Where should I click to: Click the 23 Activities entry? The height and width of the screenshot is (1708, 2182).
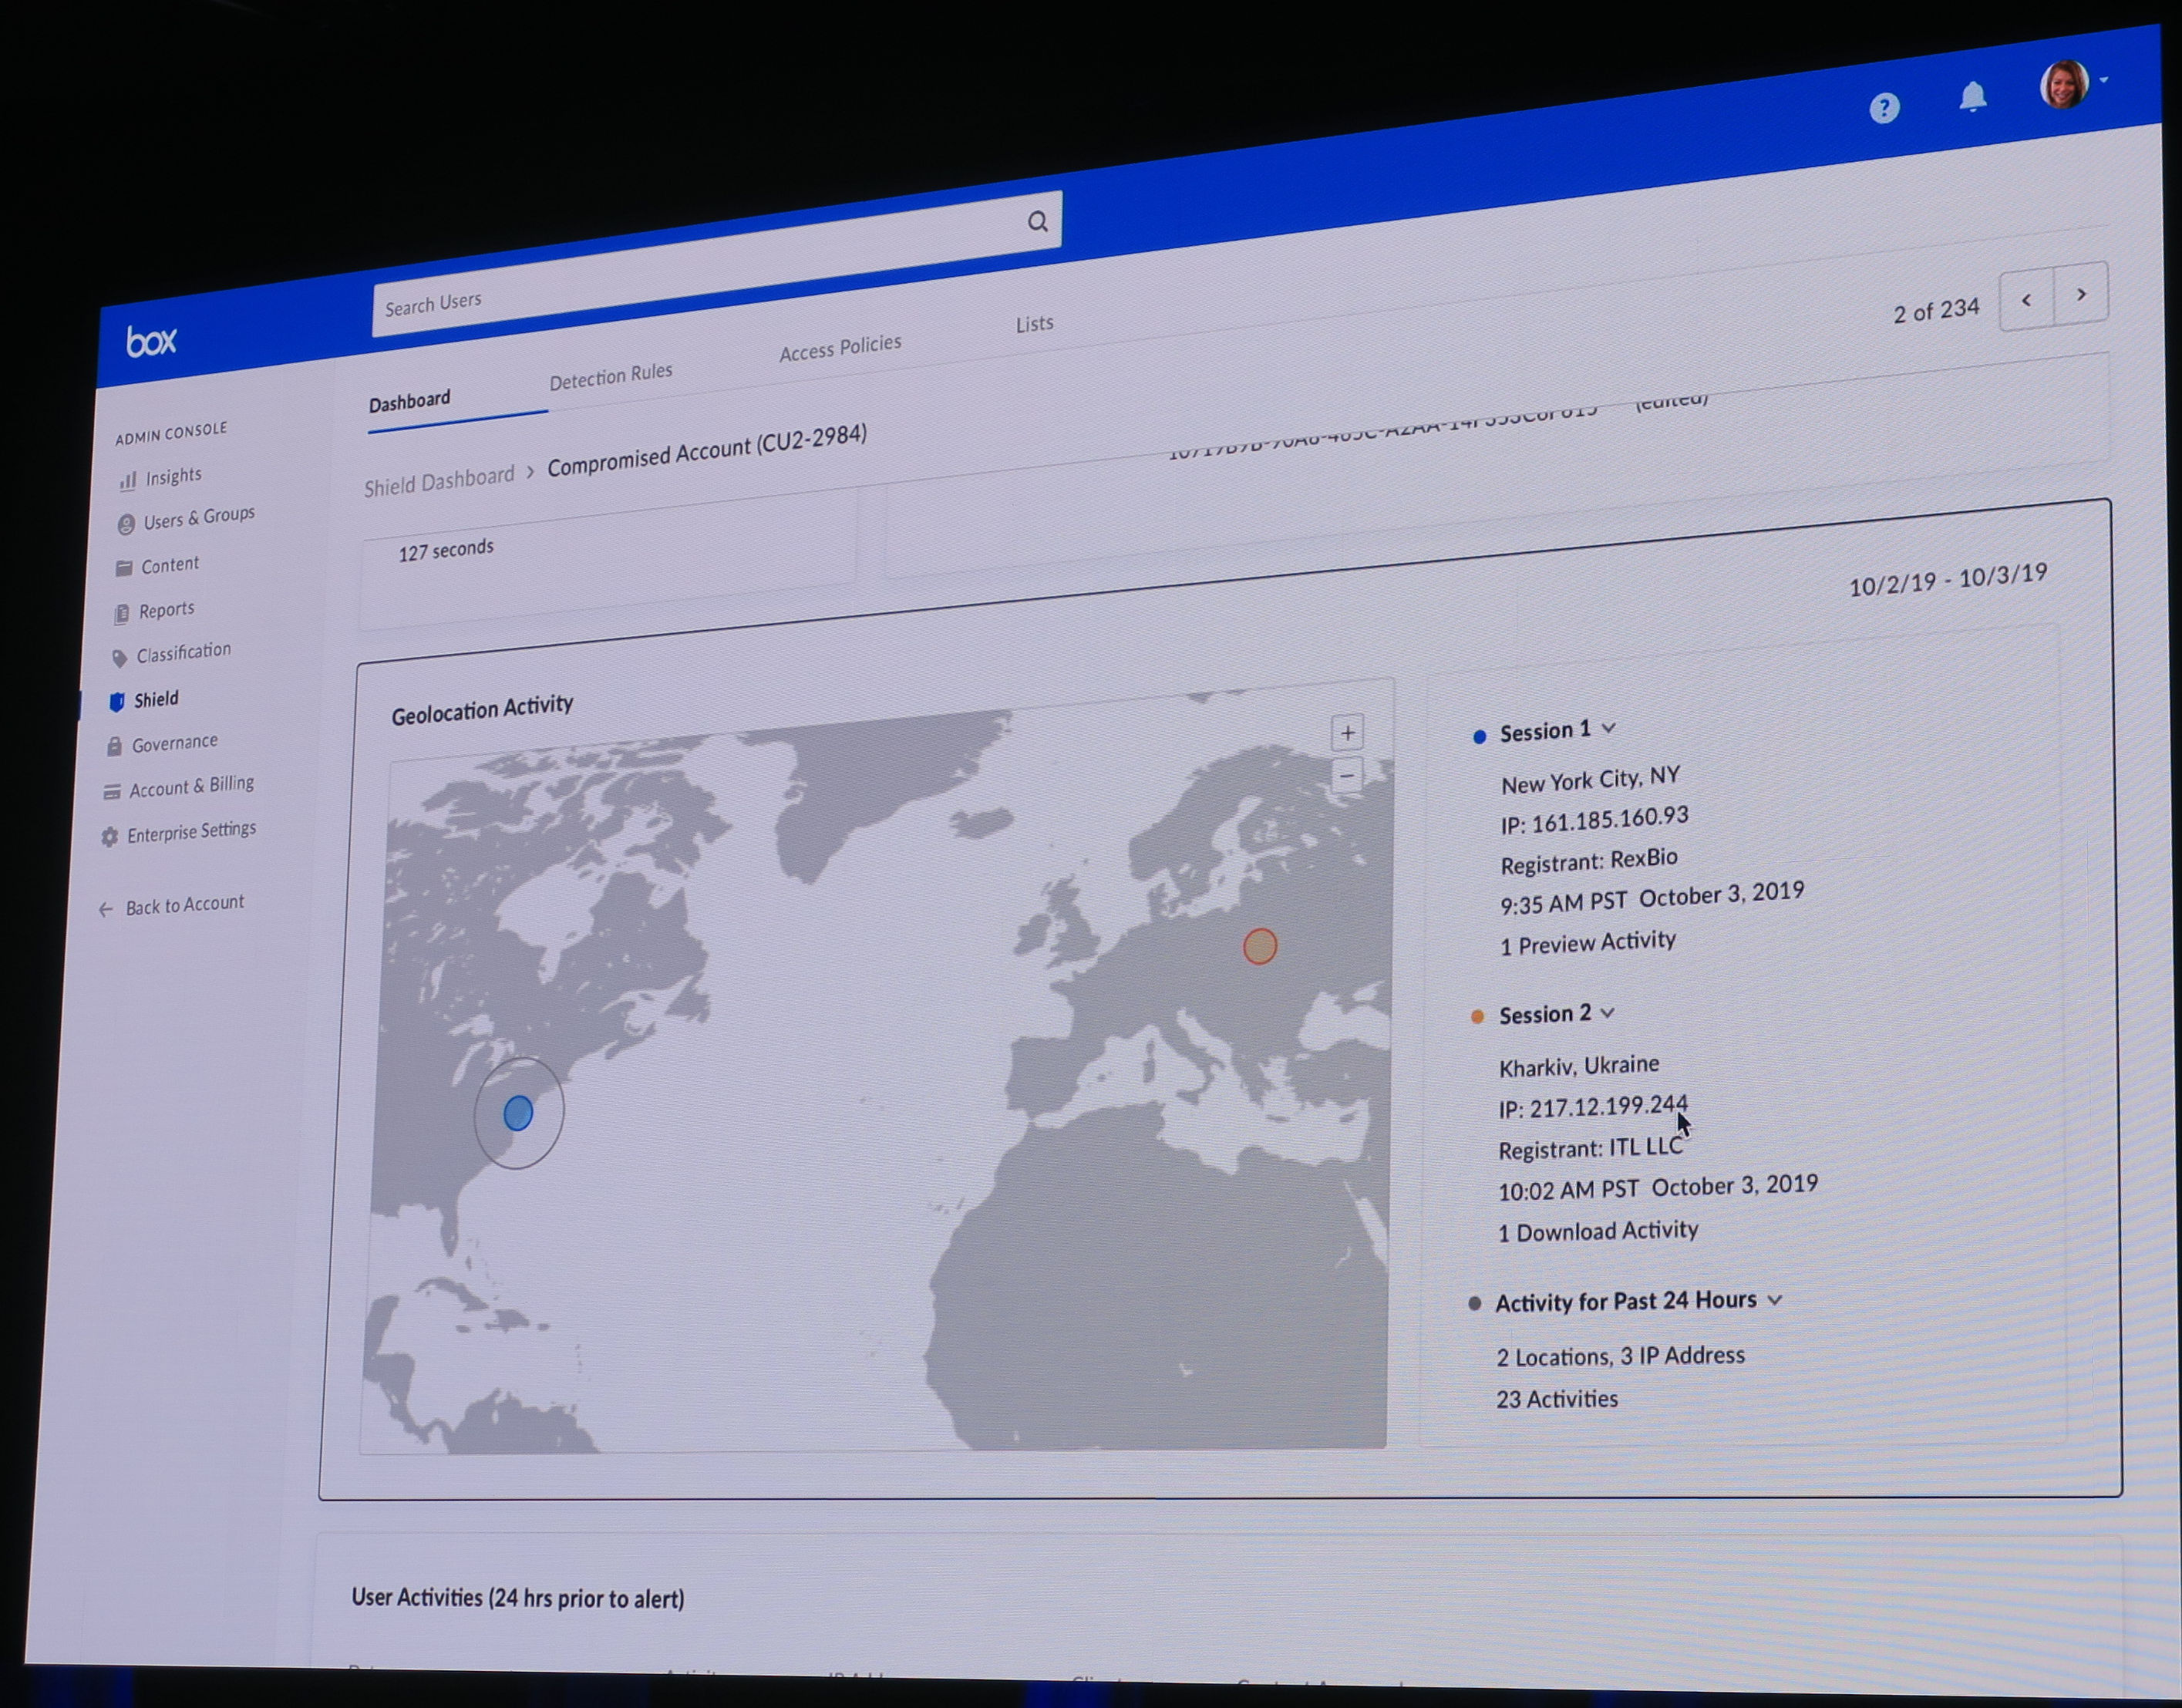(1557, 1399)
